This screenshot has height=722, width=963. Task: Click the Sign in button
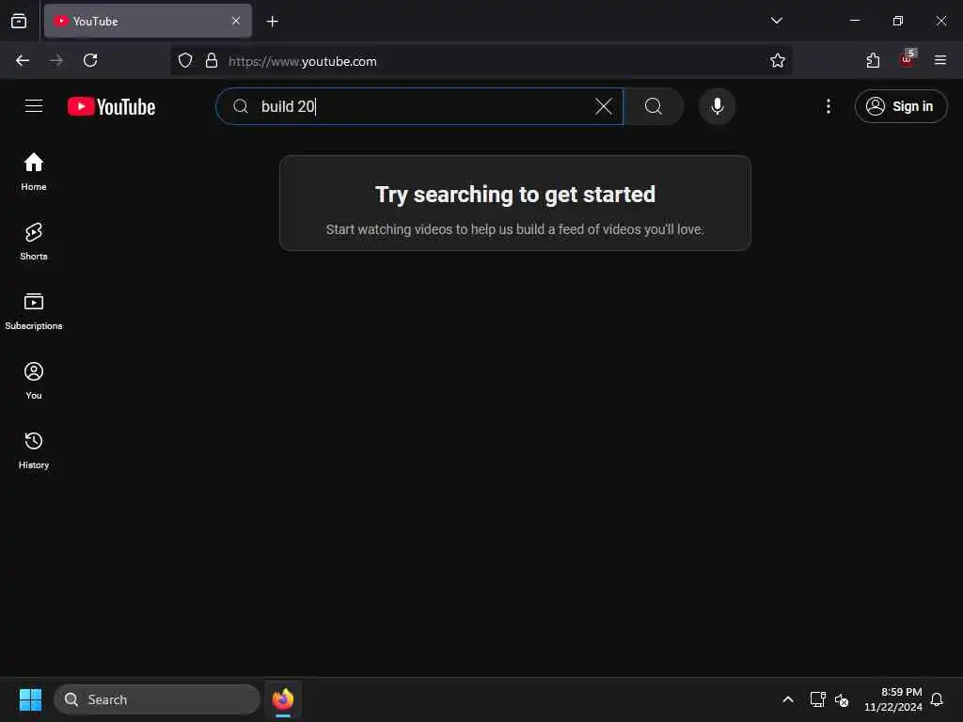tap(901, 106)
